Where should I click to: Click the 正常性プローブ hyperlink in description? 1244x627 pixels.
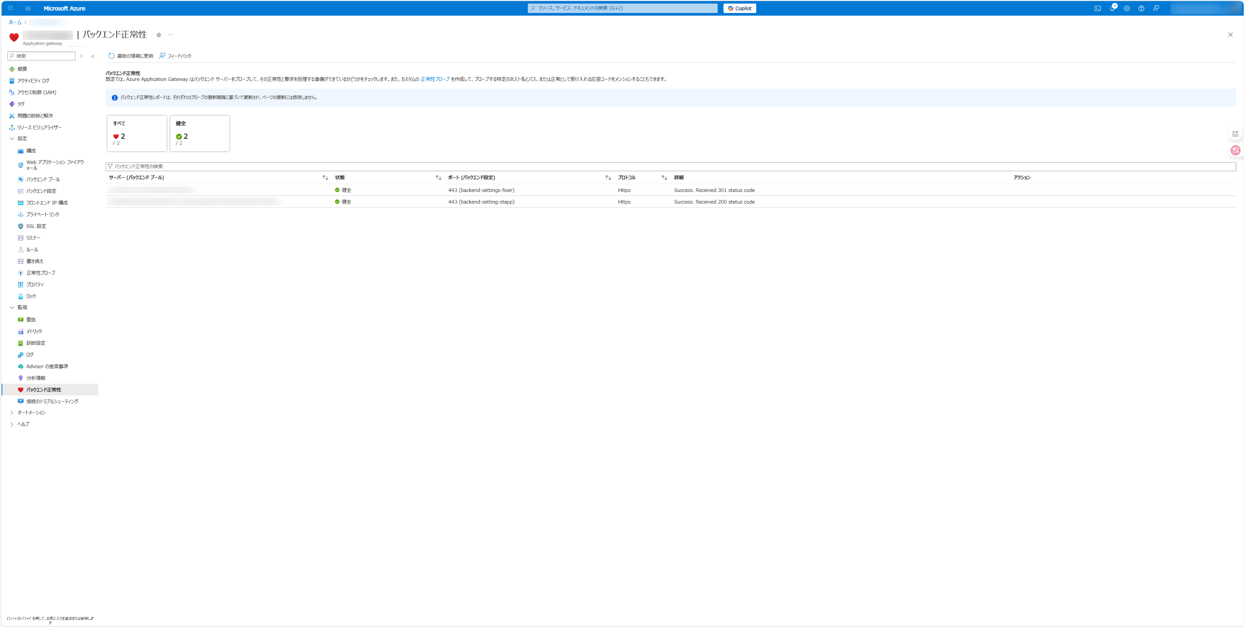[x=435, y=79]
